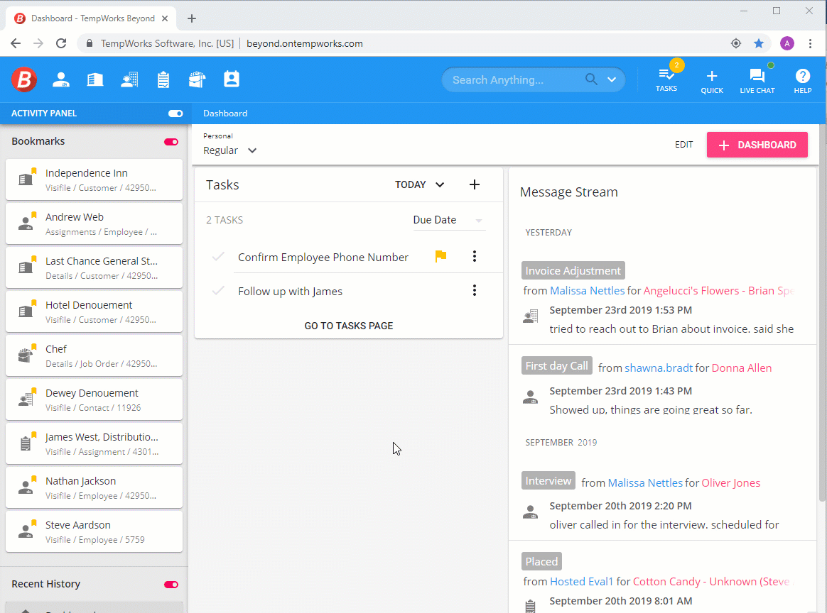Screen dimensions: 827x613
Task: Click the EDIT dashboard button
Action: pyautogui.click(x=684, y=144)
